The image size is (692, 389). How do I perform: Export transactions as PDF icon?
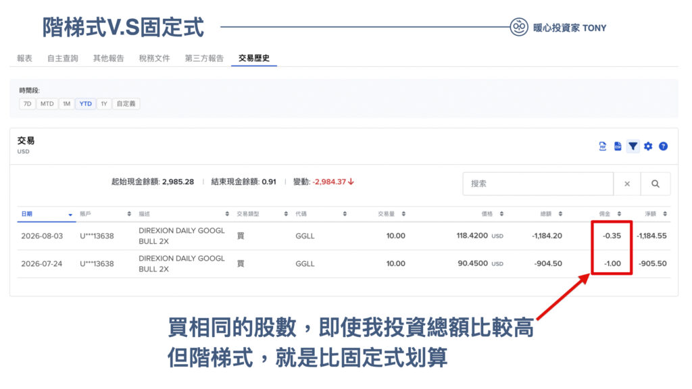602,147
